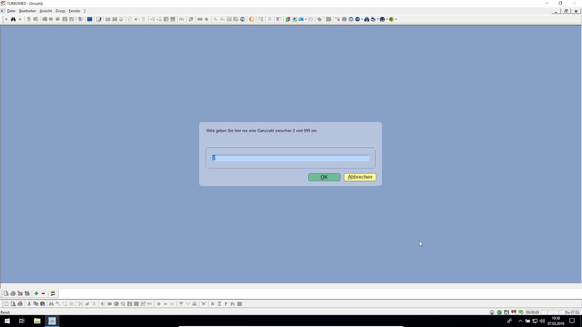Click the dark blue building icon in toolbar
This screenshot has width=582, height=327.
click(366, 19)
